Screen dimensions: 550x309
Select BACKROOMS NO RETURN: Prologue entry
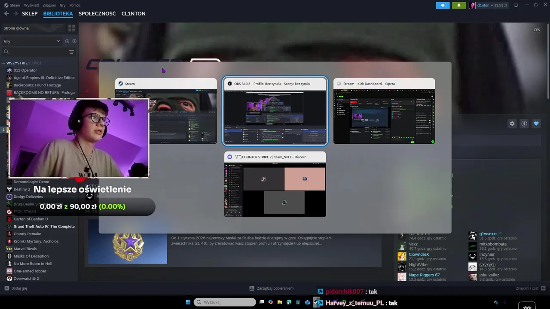[x=41, y=93]
